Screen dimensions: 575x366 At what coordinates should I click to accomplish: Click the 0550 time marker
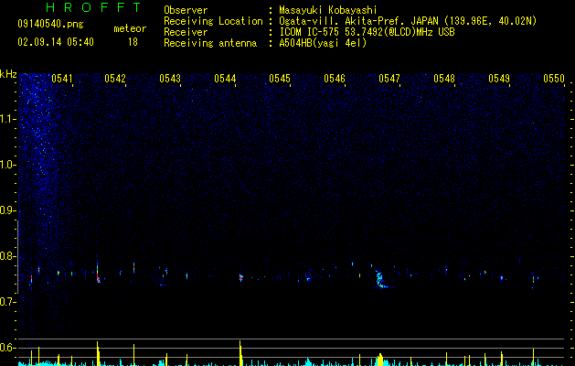tap(554, 79)
